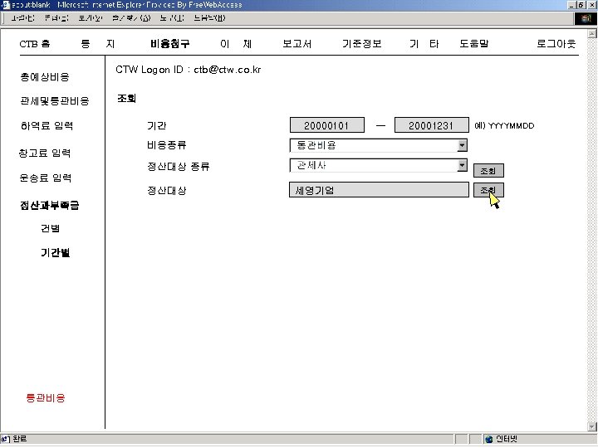Open 기 타 in top navigation
This screenshot has height=448, width=598.
point(424,44)
